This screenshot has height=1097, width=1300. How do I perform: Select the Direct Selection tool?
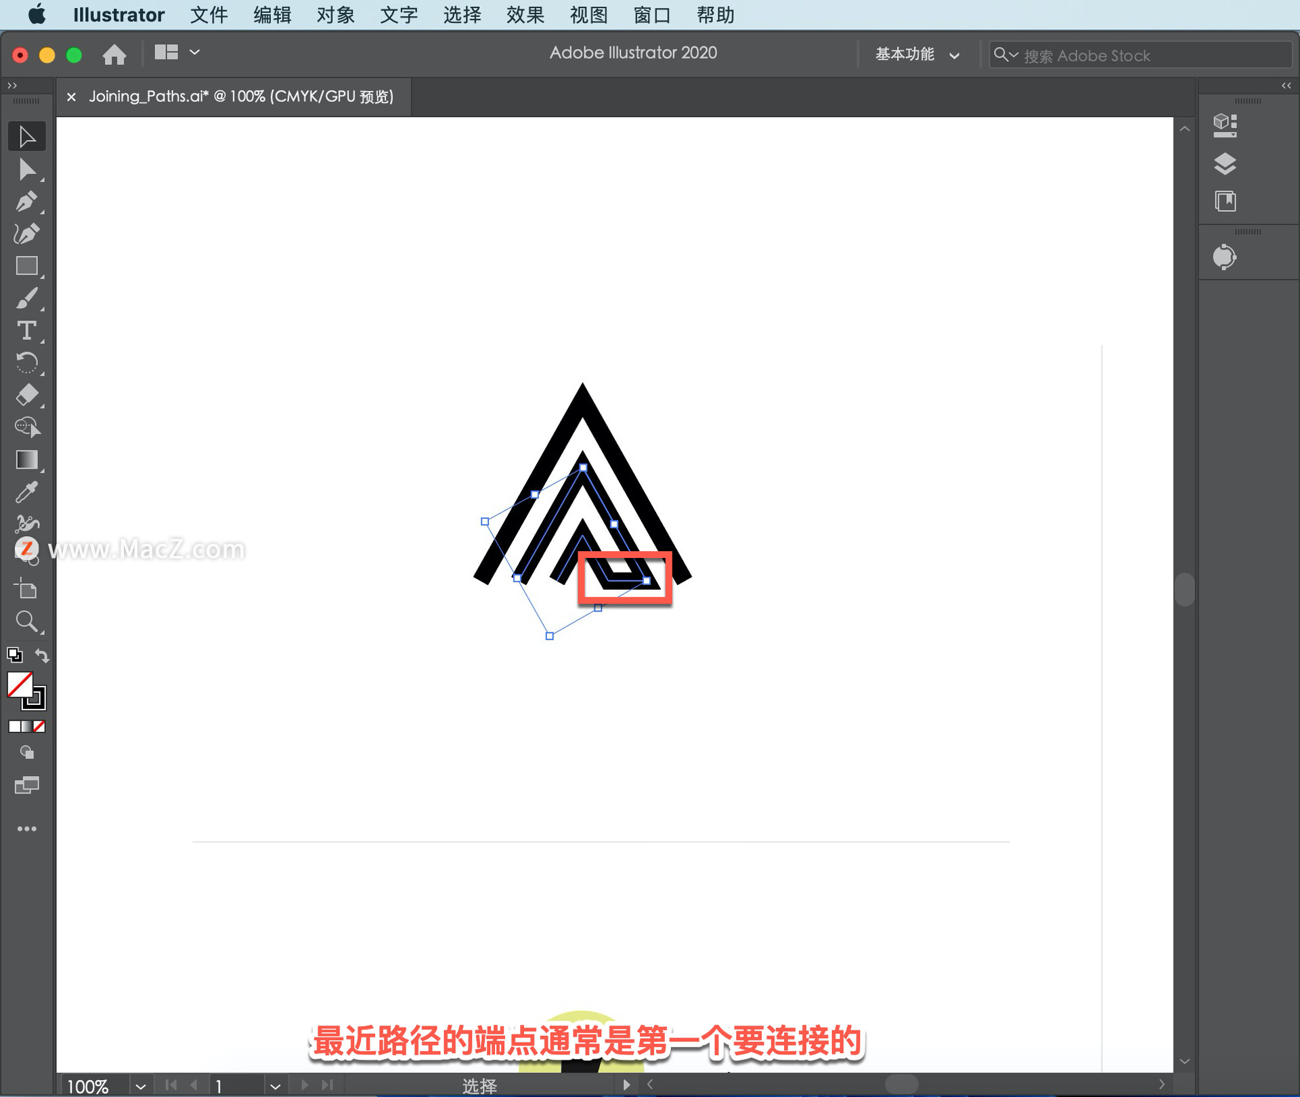click(x=27, y=169)
